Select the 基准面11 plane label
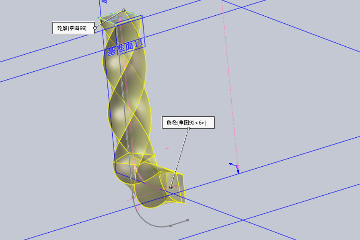The width and height of the screenshot is (360, 240). (125, 47)
